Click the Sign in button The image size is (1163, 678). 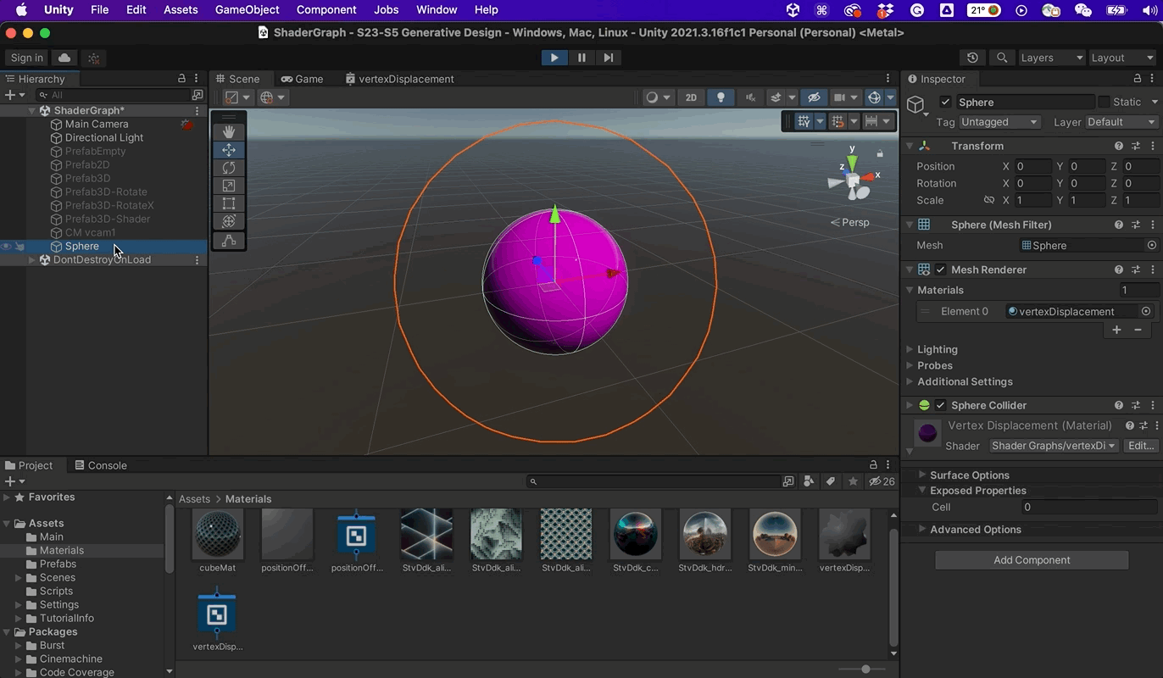27,58
